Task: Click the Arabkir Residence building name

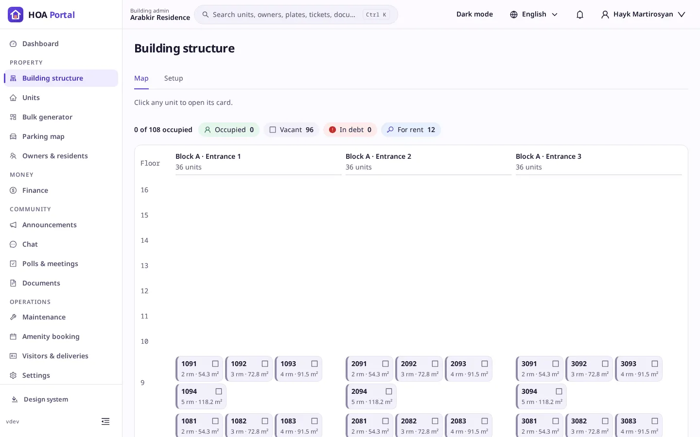Action: [x=160, y=17]
